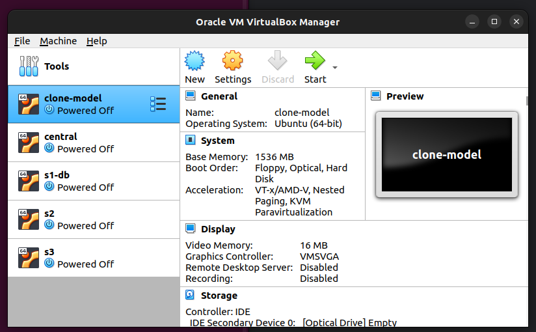This screenshot has height=332, width=536.
Task: Select the central virtual machine name
Action: tap(61, 137)
